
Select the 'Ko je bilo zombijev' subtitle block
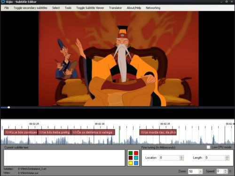[x=21, y=132]
